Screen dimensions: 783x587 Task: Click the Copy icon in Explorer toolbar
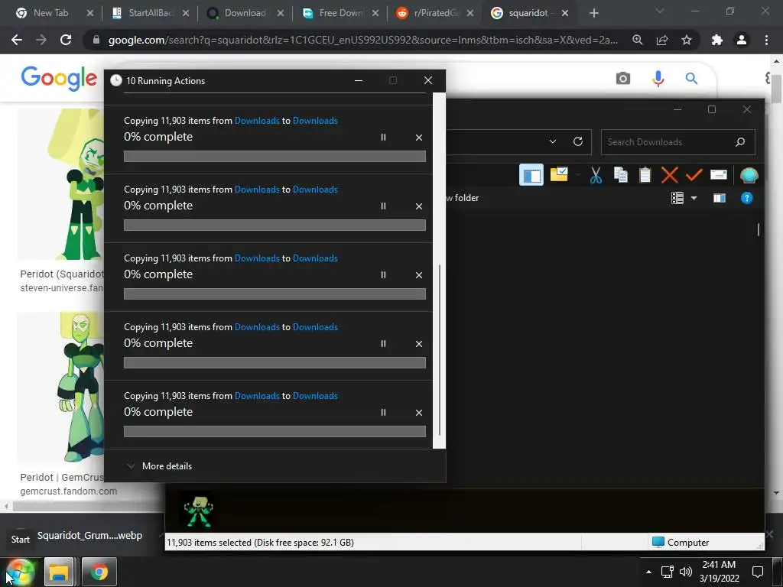(621, 175)
